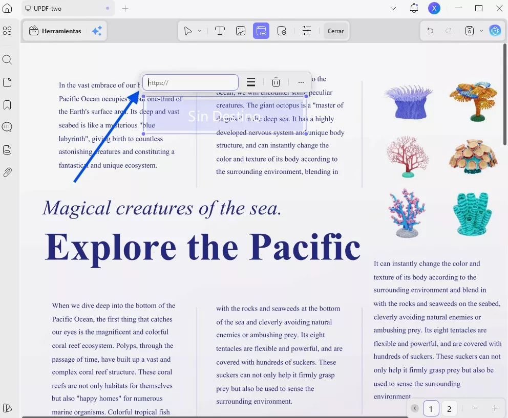
Task: Open link style options menu
Action: (251, 82)
